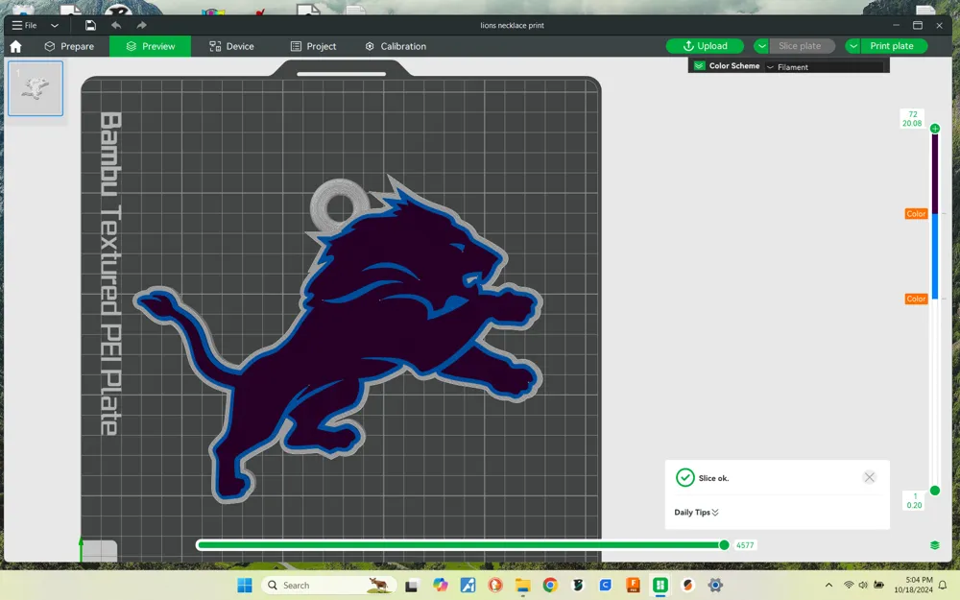Screen dimensions: 960x600
Task: Click the volume speaker tray icon
Action: click(863, 586)
